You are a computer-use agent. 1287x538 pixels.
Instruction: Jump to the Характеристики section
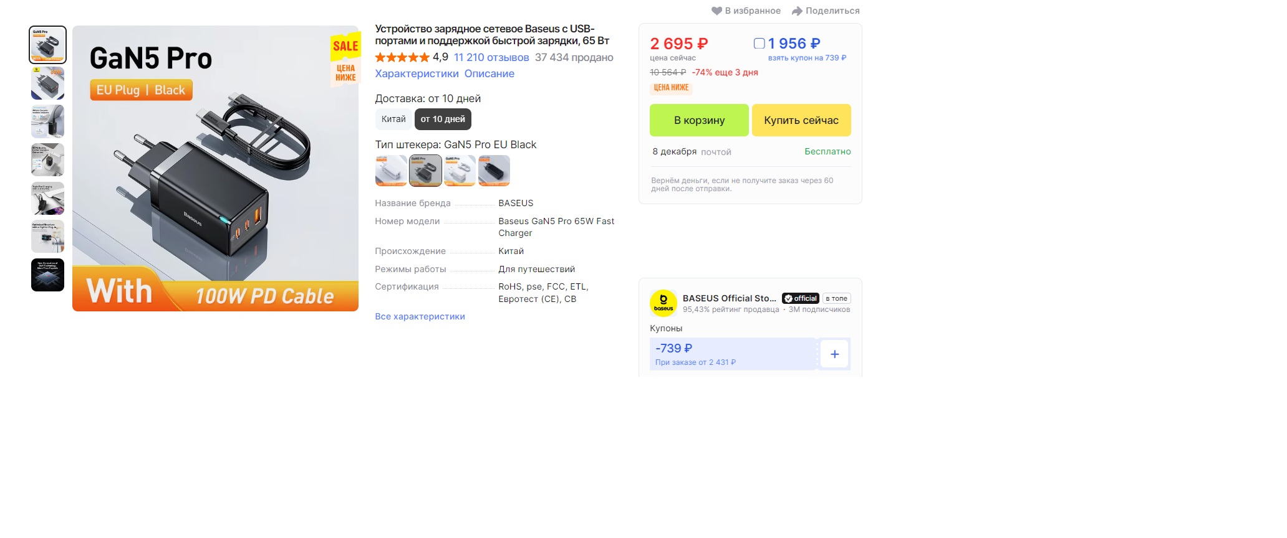tap(417, 73)
